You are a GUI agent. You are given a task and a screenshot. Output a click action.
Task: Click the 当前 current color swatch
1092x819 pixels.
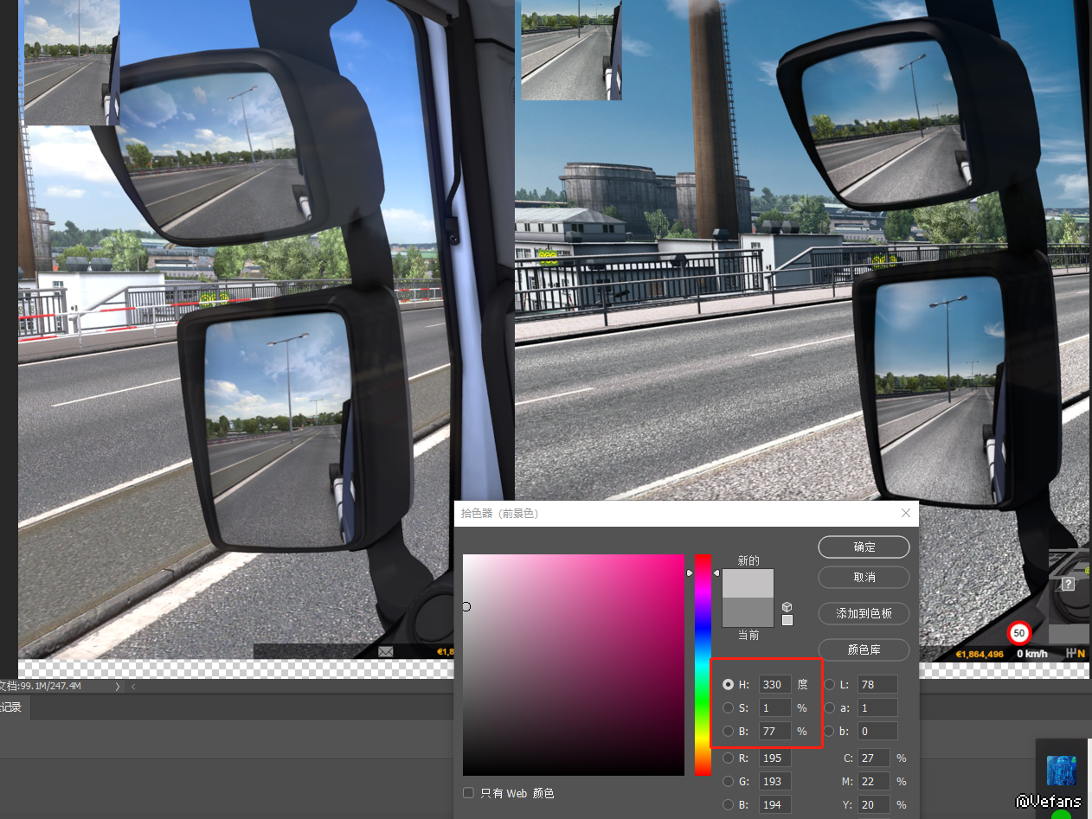click(748, 612)
